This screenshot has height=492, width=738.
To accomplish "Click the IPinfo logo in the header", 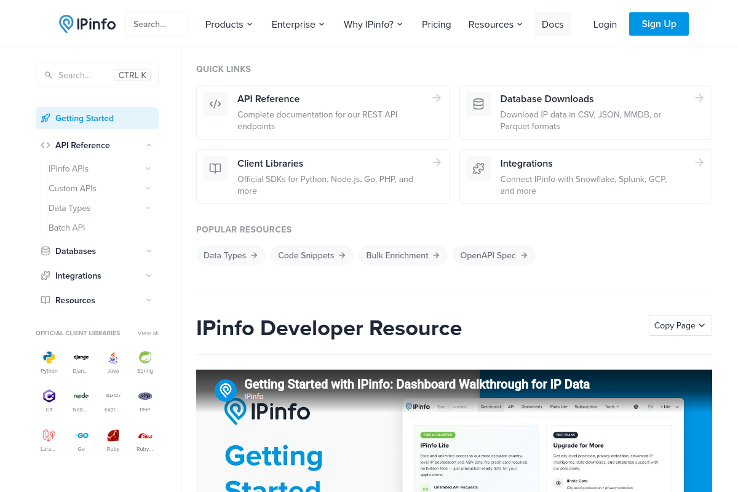I will point(87,24).
